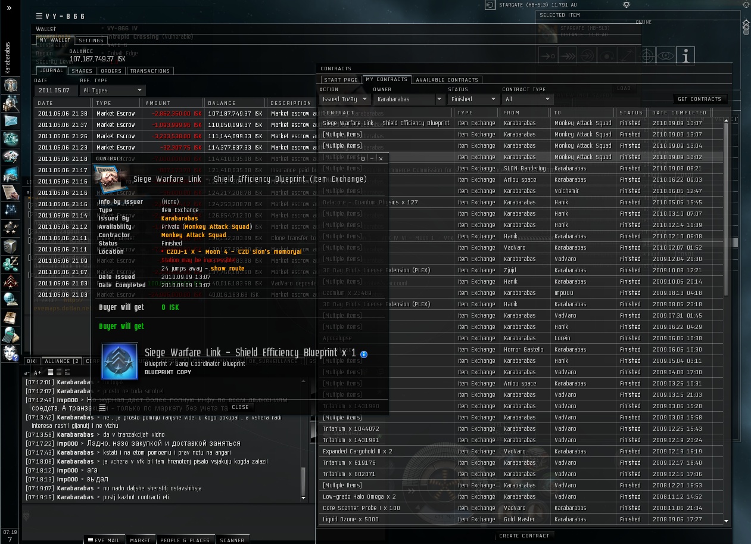
Task: Click the Show Info button in Selected Item
Action: 686,56
